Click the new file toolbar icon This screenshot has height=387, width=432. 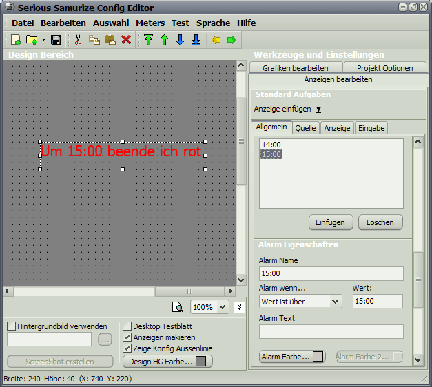(x=16, y=40)
